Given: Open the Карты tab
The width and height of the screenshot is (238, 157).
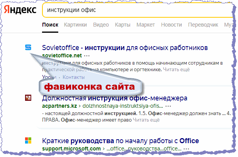Looking at the screenshot, I should click(x=123, y=25).
